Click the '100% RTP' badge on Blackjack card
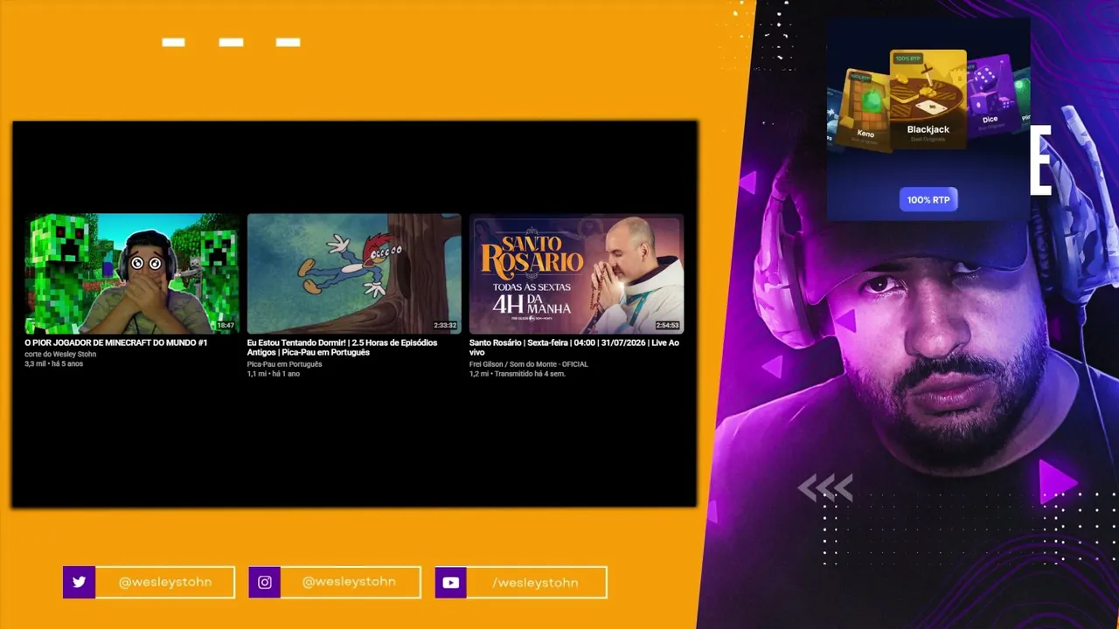The height and width of the screenshot is (629, 1119). [908, 59]
